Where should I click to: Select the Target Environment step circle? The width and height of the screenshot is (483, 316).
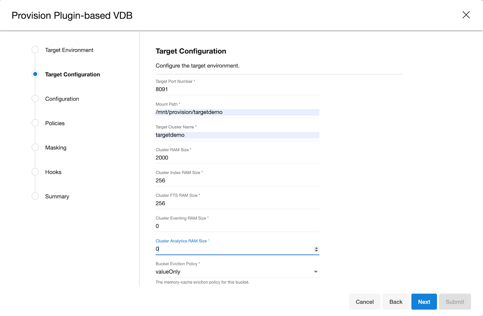[35, 50]
